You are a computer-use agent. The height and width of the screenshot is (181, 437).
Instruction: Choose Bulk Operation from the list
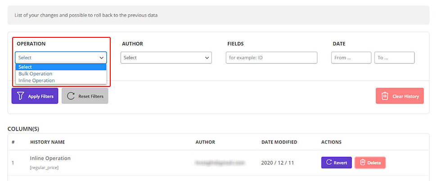click(36, 74)
